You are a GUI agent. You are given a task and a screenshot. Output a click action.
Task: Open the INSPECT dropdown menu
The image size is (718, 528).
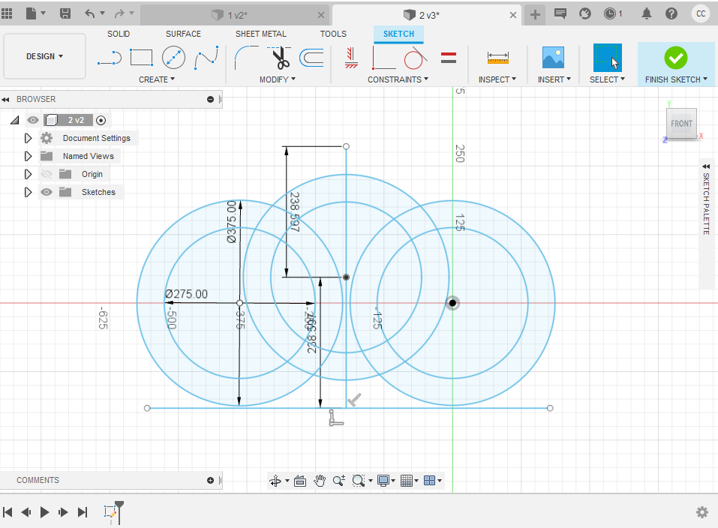pyautogui.click(x=497, y=79)
